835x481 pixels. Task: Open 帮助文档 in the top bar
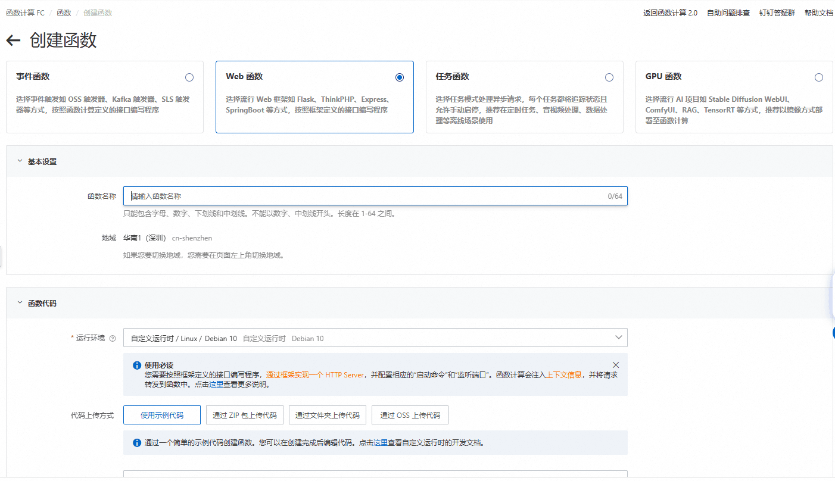click(818, 13)
